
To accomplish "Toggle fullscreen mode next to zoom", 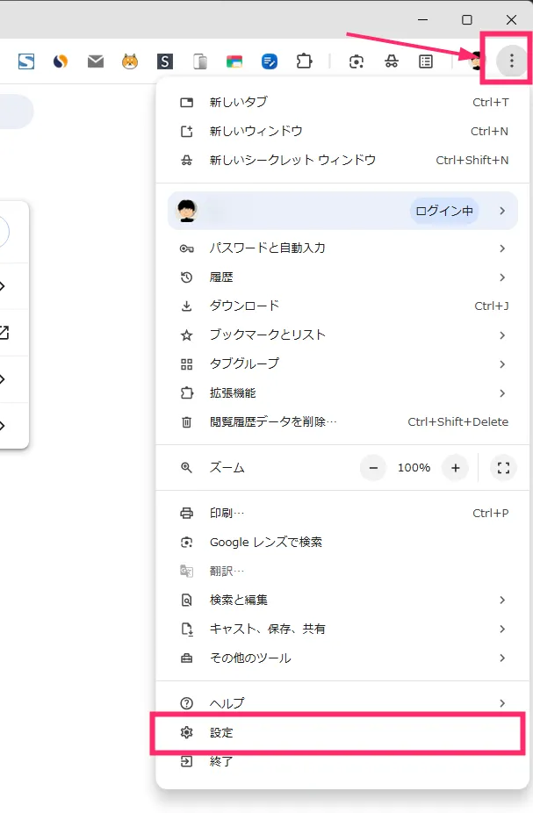I will [x=503, y=468].
